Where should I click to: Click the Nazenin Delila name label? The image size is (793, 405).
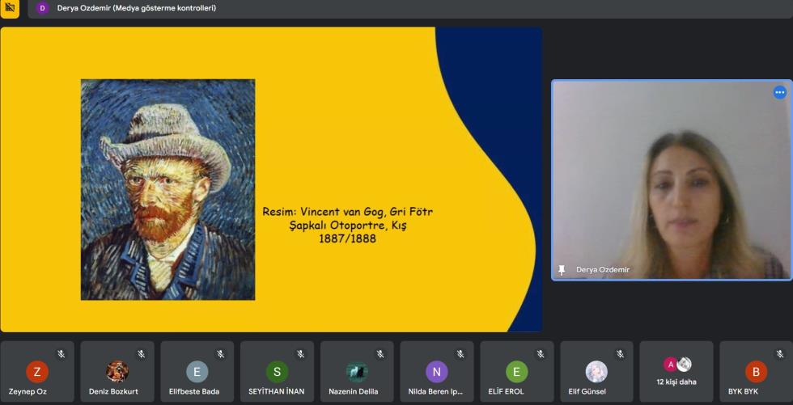tap(354, 391)
